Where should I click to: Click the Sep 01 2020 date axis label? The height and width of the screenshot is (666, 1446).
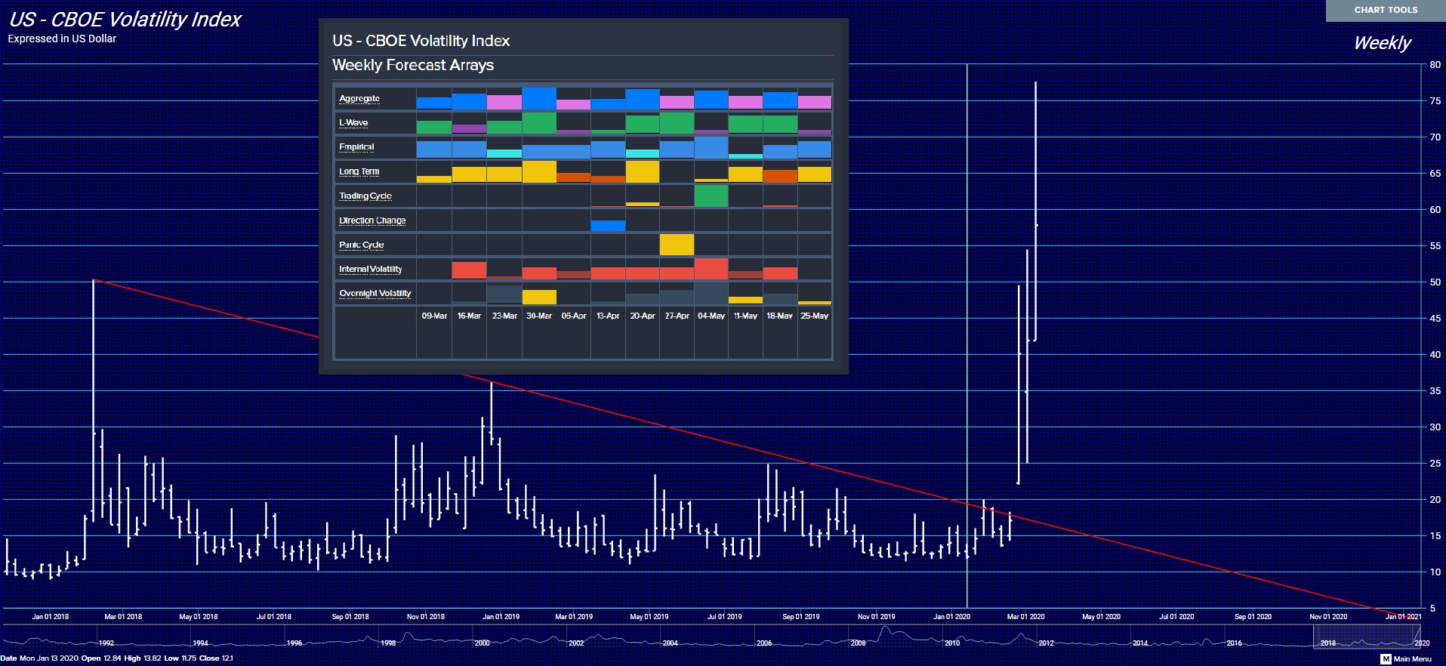tap(1253, 617)
